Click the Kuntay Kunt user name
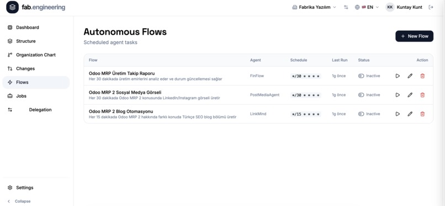This screenshot has height=206, width=445. pos(409,7)
